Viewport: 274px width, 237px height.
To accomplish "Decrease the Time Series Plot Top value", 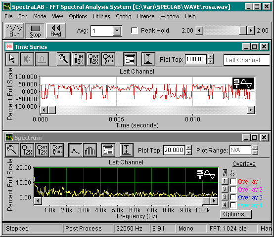I will [x=211, y=62].
